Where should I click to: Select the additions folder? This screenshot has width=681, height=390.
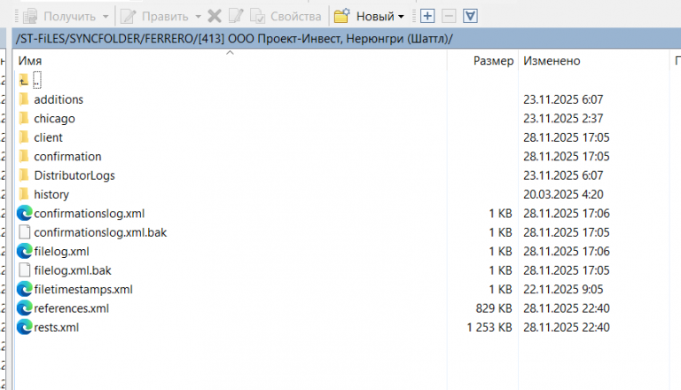pyautogui.click(x=51, y=99)
